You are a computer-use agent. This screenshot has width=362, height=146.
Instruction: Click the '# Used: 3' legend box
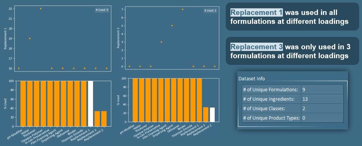coord(210,11)
